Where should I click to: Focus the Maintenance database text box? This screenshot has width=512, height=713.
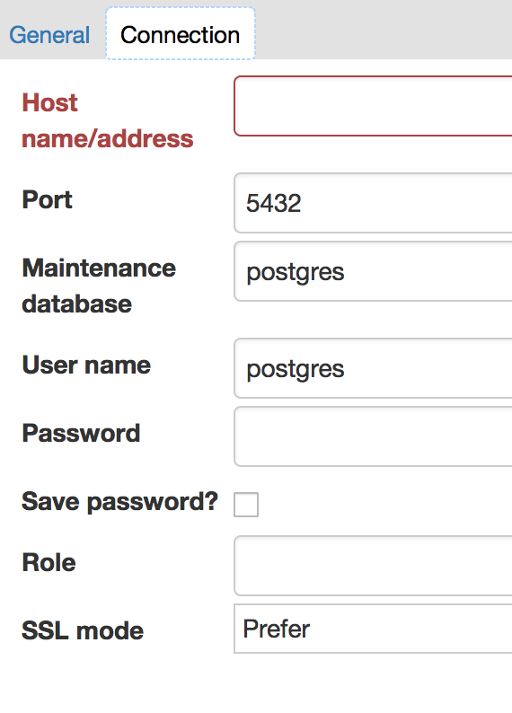[x=373, y=271]
